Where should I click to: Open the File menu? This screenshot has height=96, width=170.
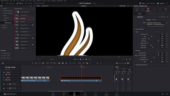tap(11, 1)
